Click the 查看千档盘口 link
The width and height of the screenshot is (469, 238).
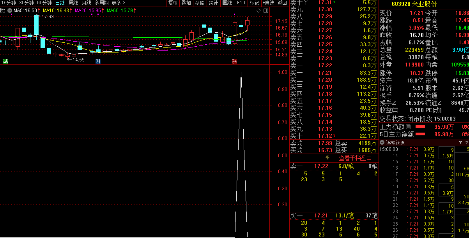pyautogui.click(x=355, y=158)
